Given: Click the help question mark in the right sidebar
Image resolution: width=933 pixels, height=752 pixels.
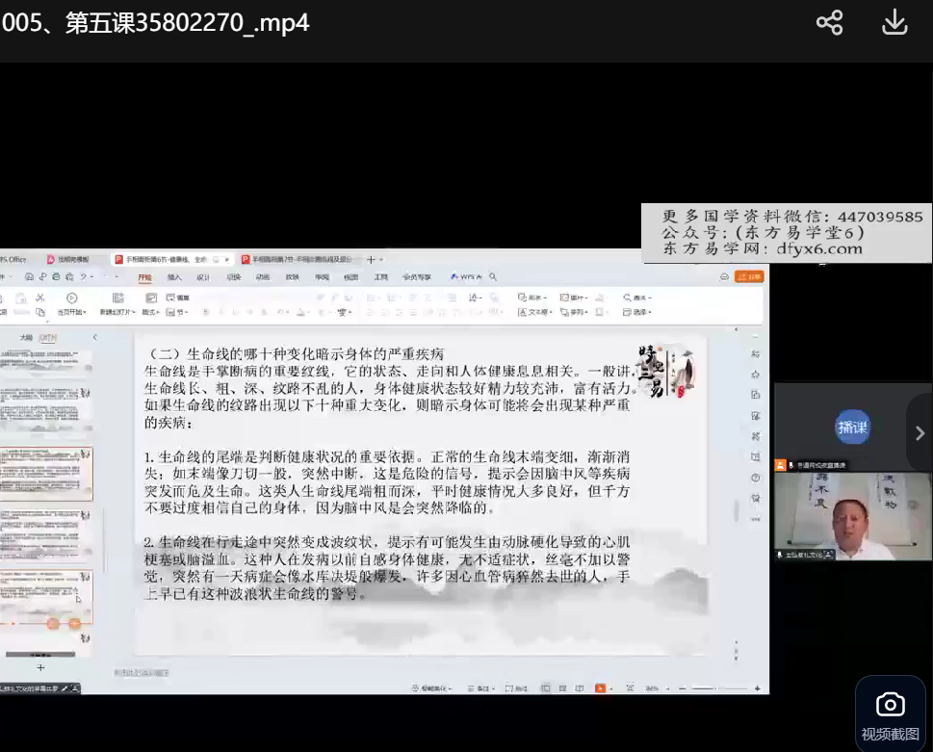Looking at the screenshot, I should click(x=755, y=478).
